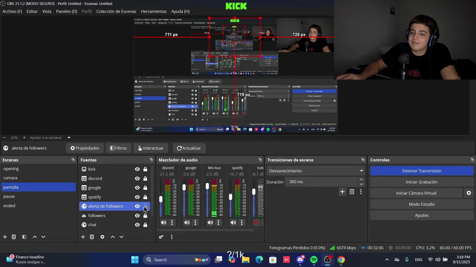Viewport: 476px width, 267px height.
Task: Mute the google audio channel
Action: (x=187, y=222)
